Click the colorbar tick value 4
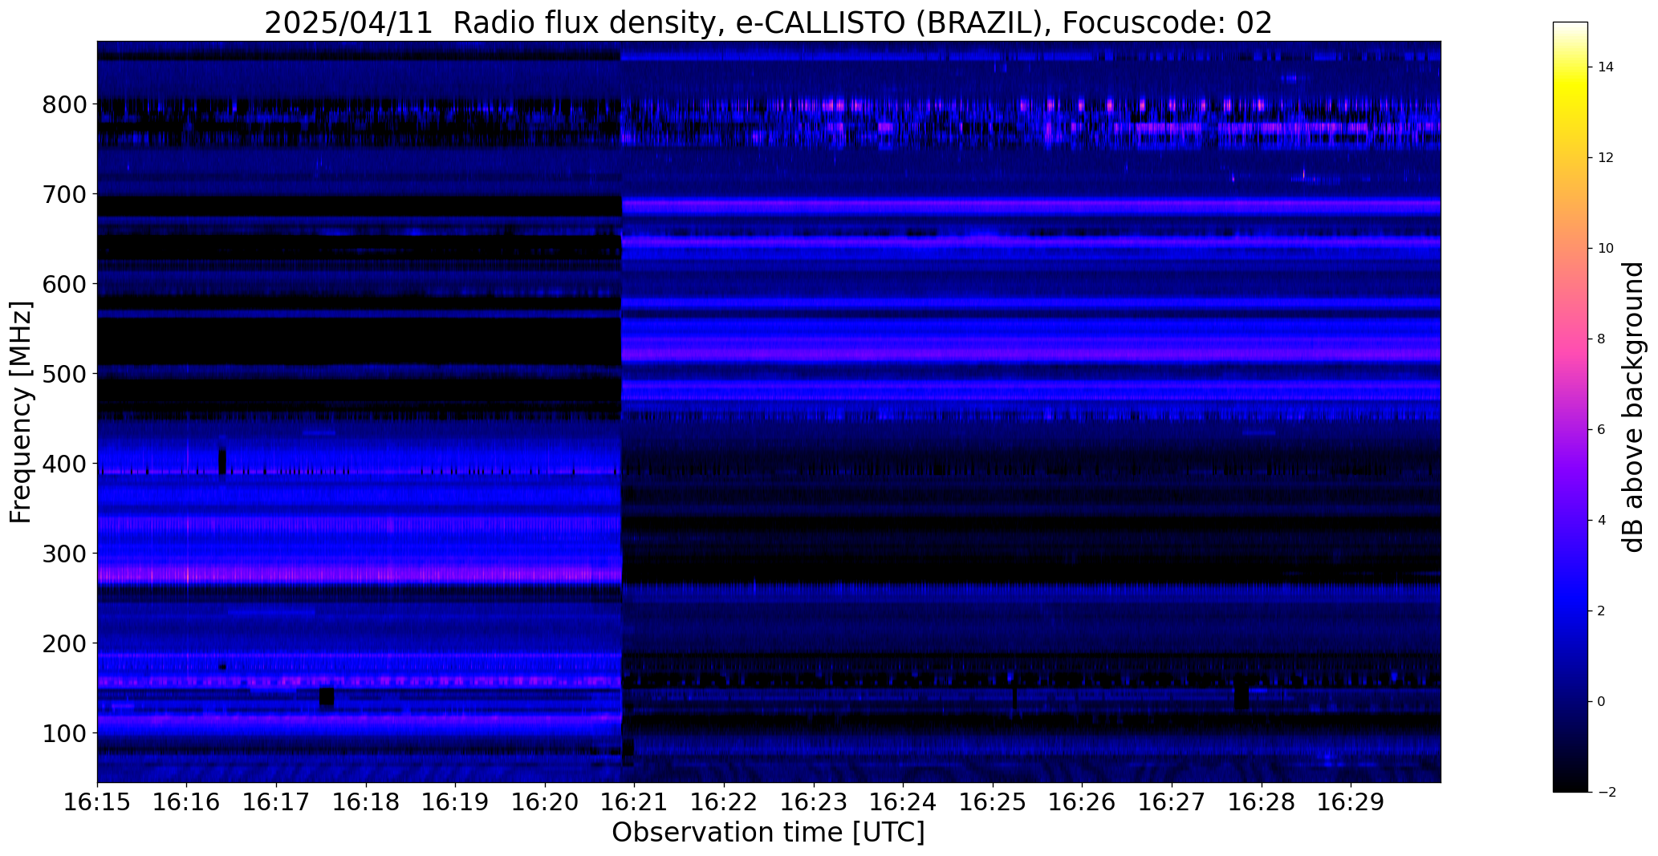The height and width of the screenshot is (856, 1658). coord(1602,521)
